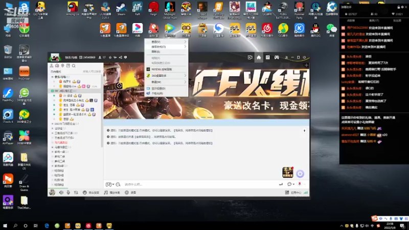Click the send enter-arrow icon in chat bar
The height and width of the screenshot is (230, 409).
tap(281, 185)
